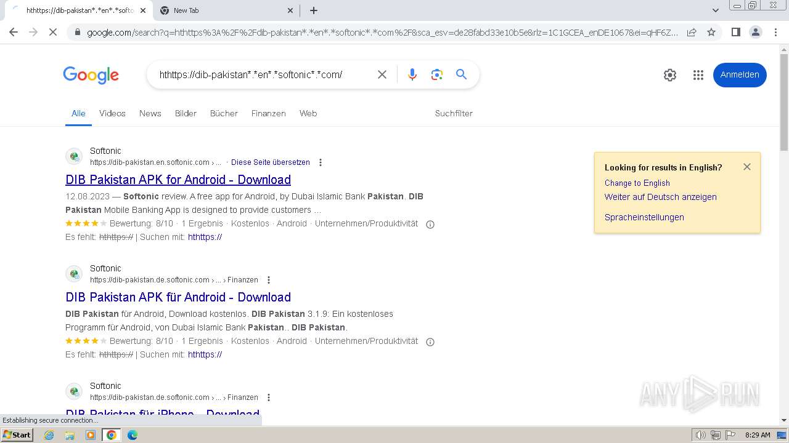
Task: Open Google settings gear icon
Action: 670,75
